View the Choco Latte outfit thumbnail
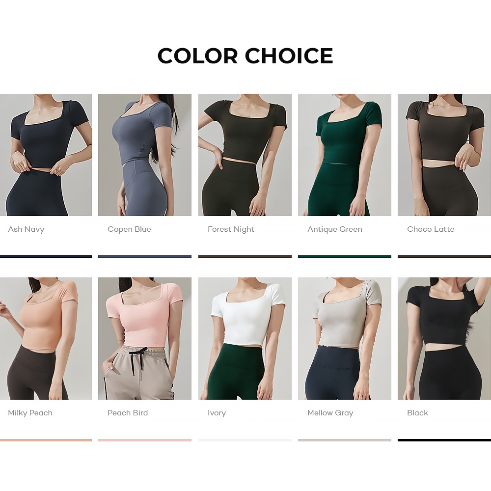This screenshot has width=491, height=491. coord(444,155)
